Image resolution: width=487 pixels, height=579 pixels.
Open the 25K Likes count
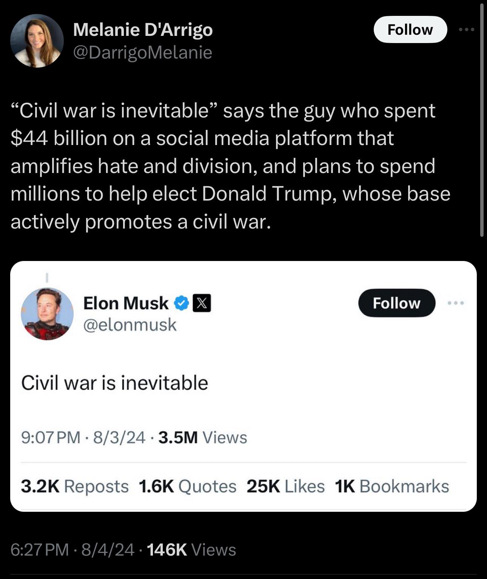pos(285,486)
